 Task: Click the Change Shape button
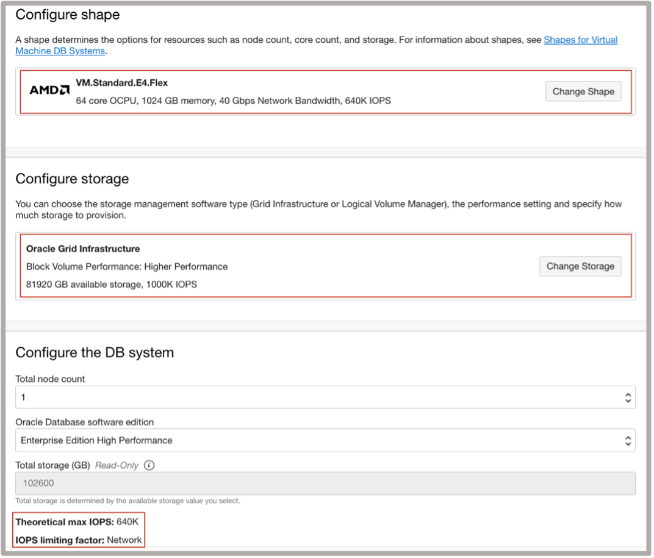coord(583,91)
